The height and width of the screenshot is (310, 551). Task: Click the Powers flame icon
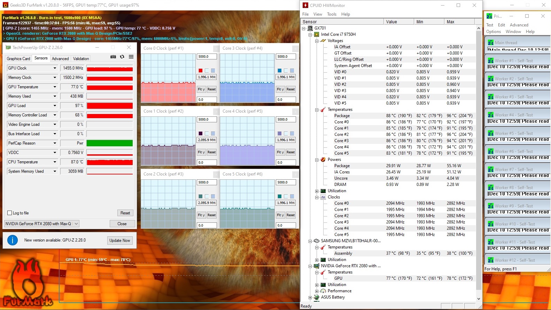click(x=323, y=160)
